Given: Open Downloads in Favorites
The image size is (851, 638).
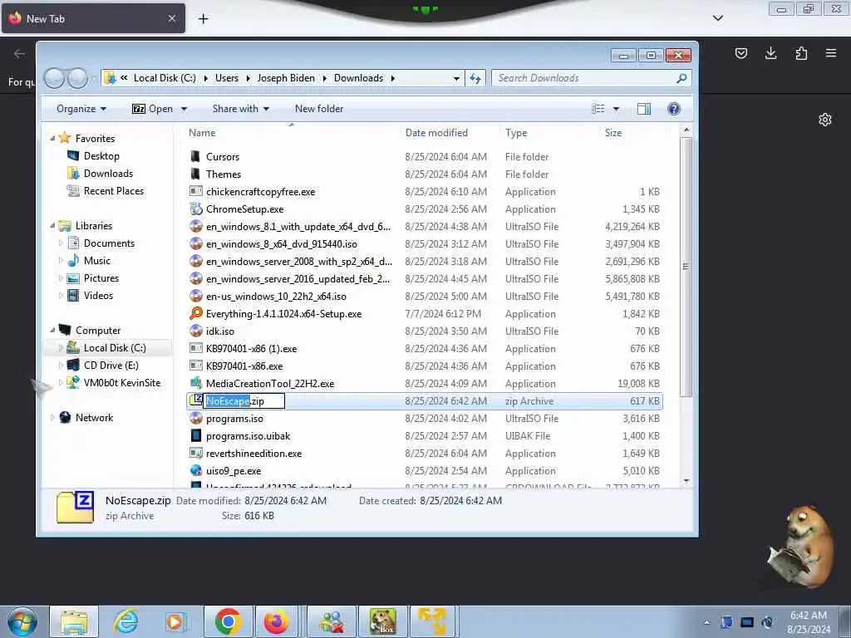Looking at the screenshot, I should [108, 174].
